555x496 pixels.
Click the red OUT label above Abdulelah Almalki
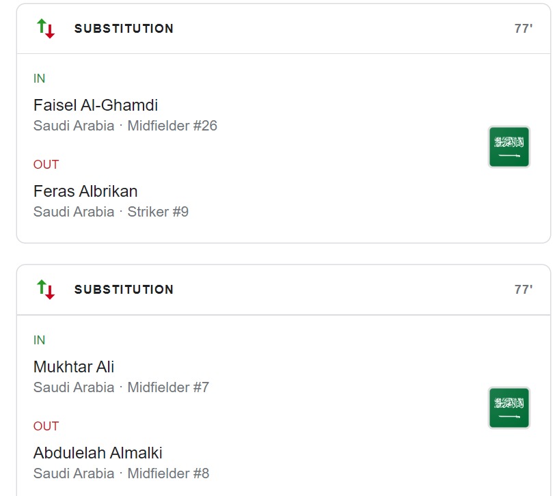[x=46, y=426]
